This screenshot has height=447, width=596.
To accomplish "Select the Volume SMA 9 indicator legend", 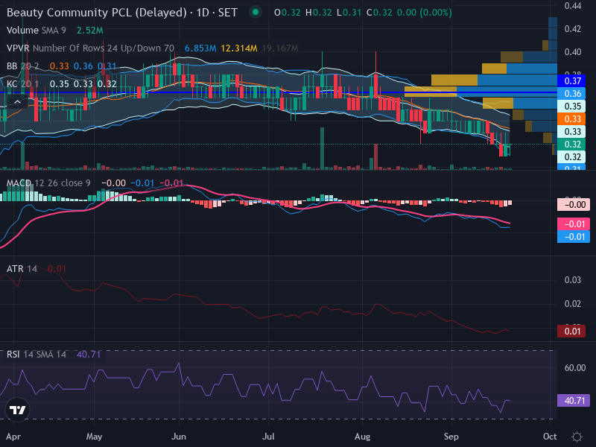I will (x=36, y=31).
